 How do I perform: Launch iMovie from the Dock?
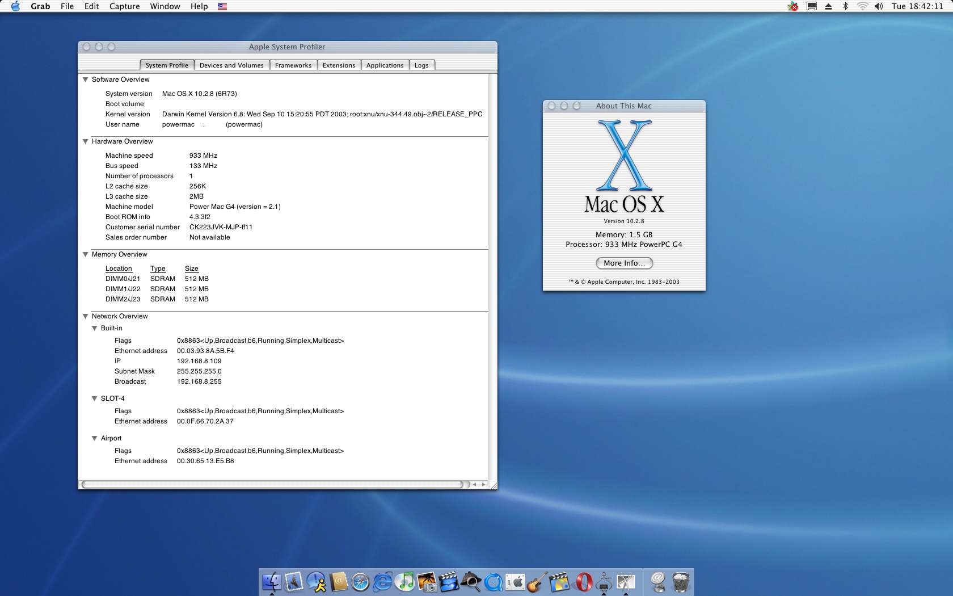pyautogui.click(x=449, y=582)
